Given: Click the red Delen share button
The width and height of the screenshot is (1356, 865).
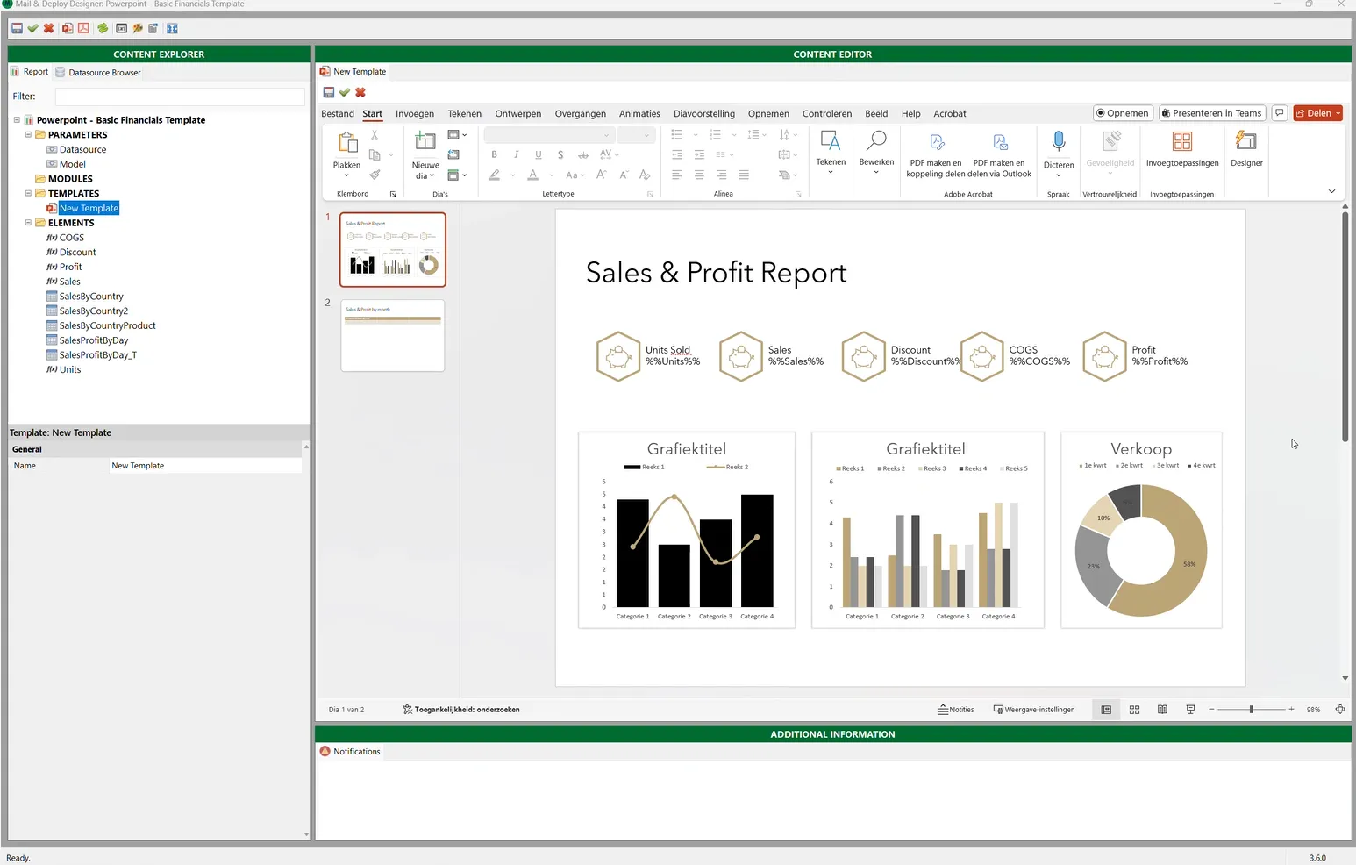Looking at the screenshot, I should (x=1313, y=113).
